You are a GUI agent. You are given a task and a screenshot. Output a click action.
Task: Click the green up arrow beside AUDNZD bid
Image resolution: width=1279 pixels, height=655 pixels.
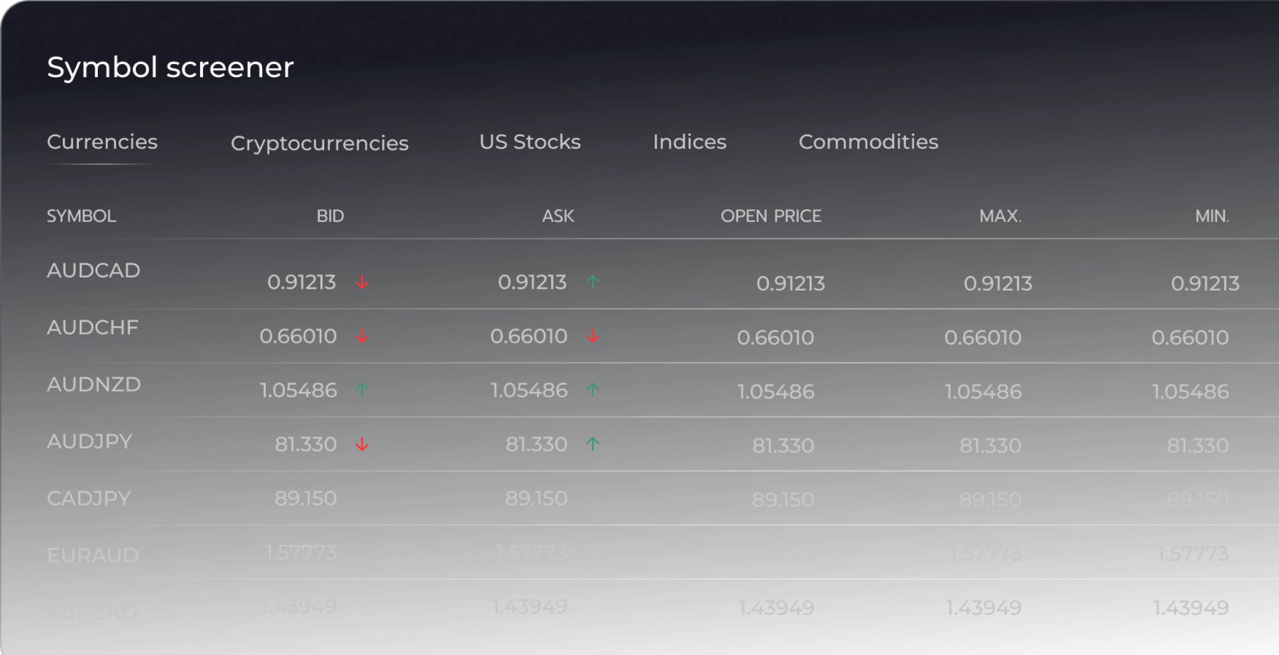click(362, 390)
